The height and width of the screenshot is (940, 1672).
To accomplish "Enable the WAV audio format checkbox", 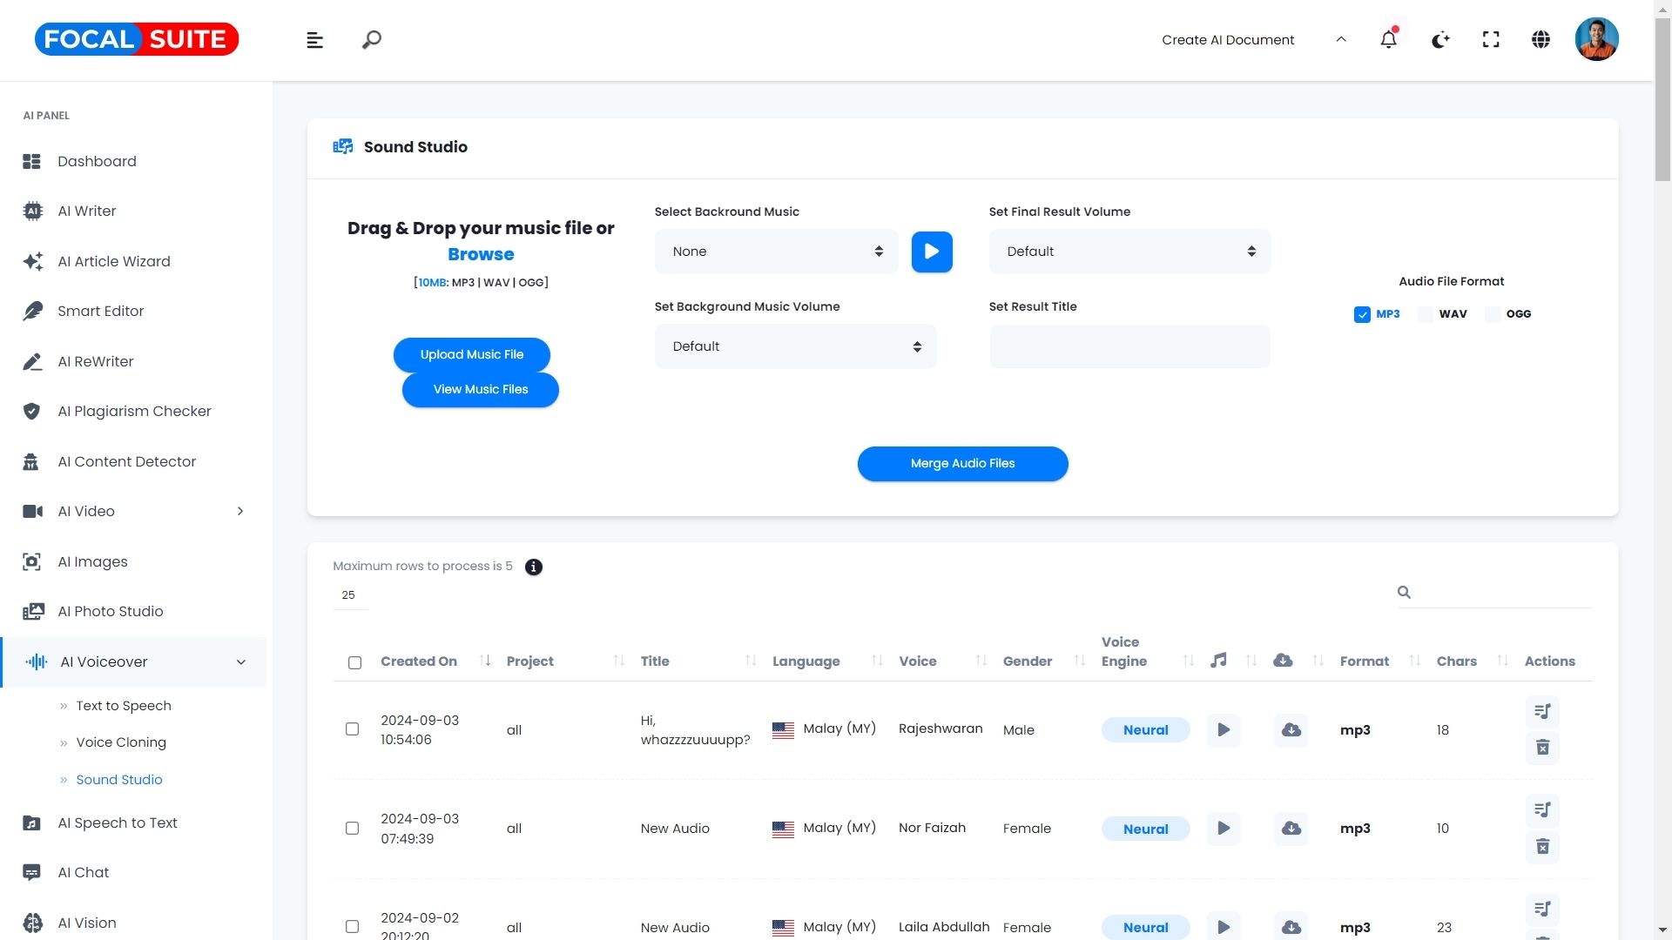I will click(1426, 314).
